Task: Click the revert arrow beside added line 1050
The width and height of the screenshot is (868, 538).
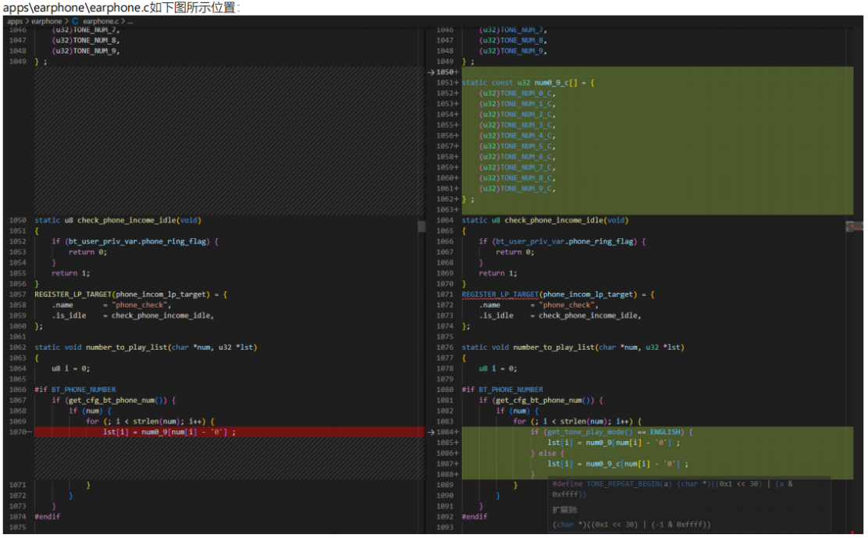Action: [x=431, y=72]
